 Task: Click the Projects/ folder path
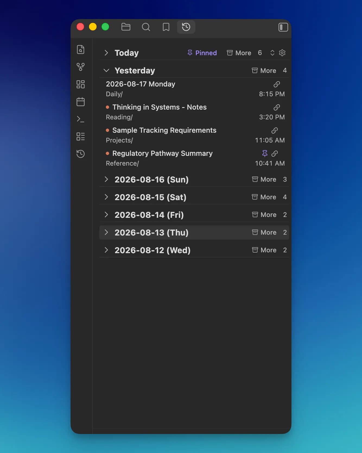[x=119, y=140]
